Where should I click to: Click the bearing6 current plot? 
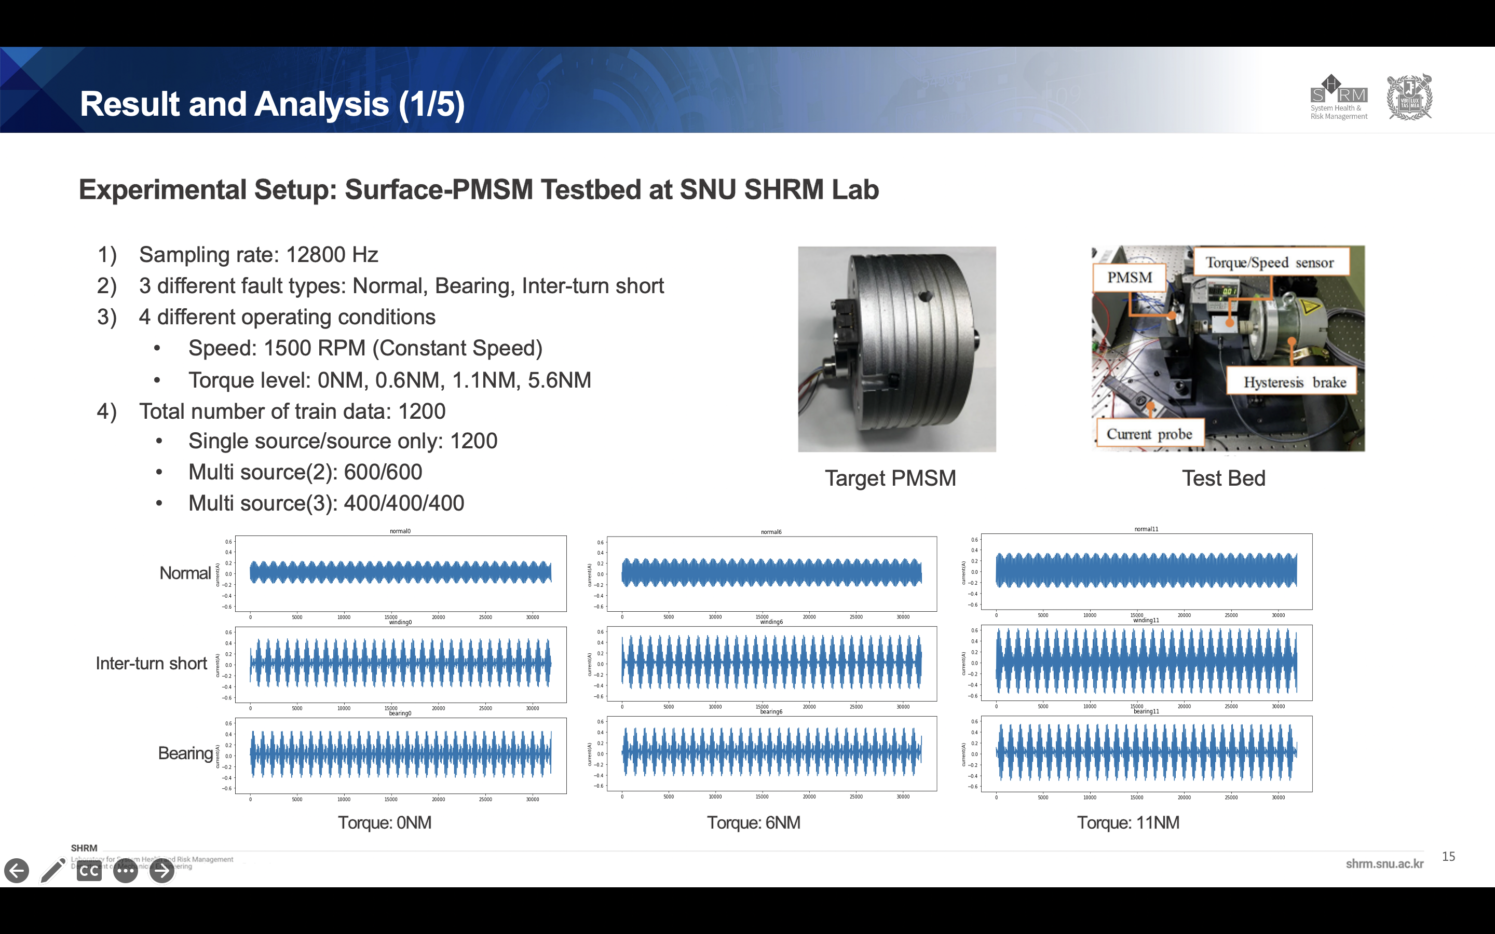coord(771,753)
